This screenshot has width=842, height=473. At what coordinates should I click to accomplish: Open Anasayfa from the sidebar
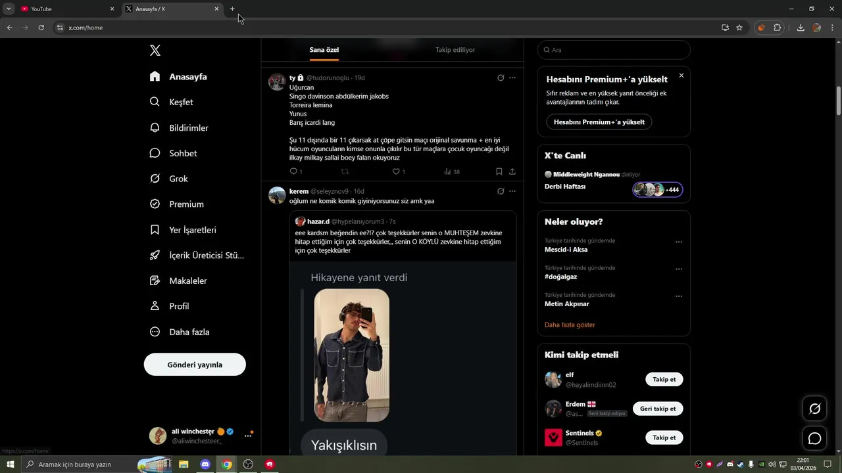178,77
